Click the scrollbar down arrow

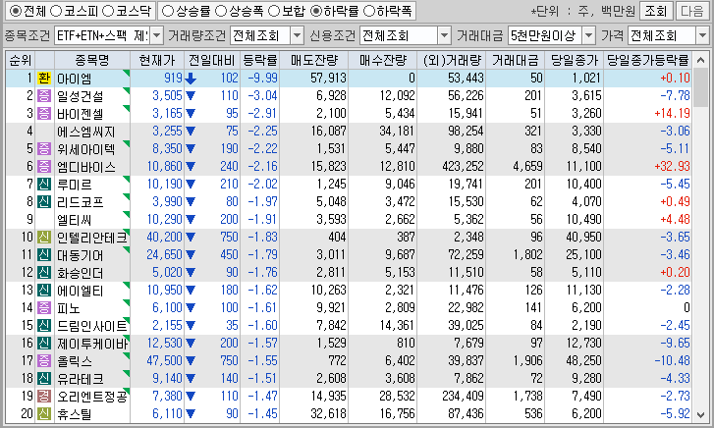click(x=701, y=414)
